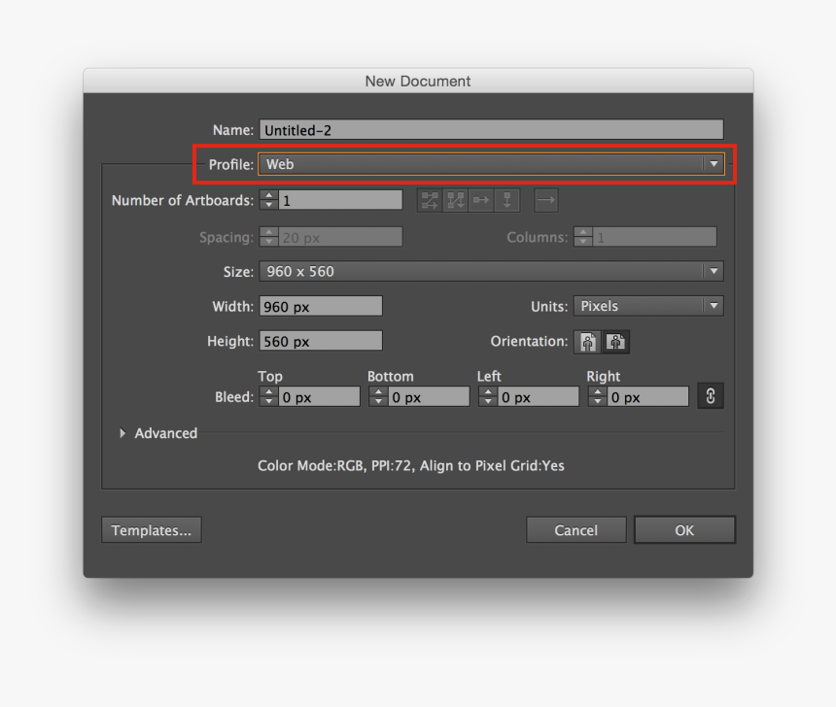This screenshot has height=707, width=836.
Task: Click the New Document title text
Action: tap(418, 81)
